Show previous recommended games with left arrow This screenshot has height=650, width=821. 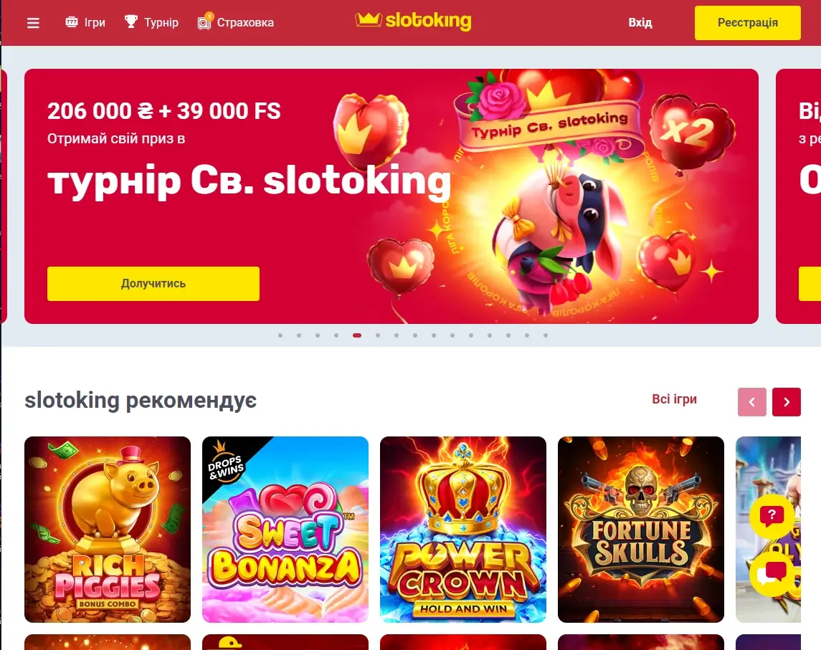(752, 402)
